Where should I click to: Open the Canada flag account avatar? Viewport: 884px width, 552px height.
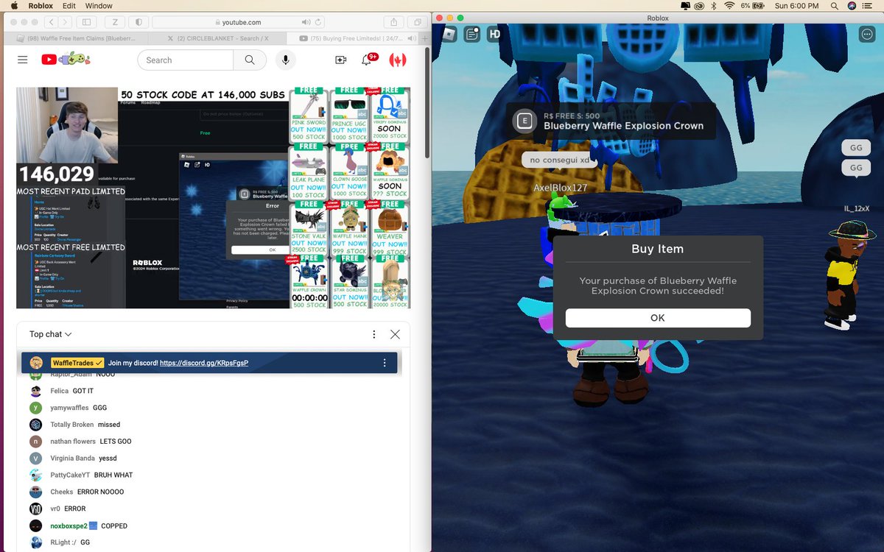click(x=398, y=60)
